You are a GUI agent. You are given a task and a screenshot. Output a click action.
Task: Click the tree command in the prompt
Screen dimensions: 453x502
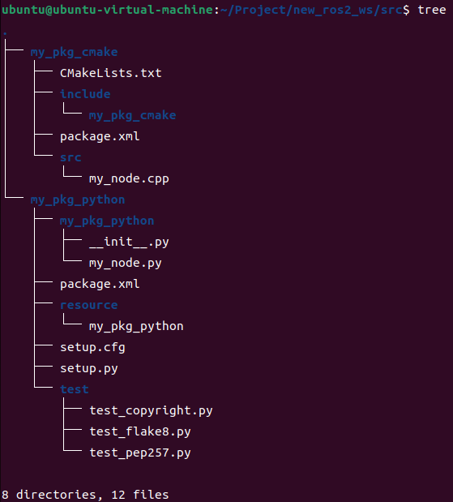click(432, 10)
